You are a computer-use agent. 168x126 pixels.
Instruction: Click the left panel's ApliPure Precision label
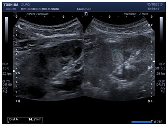pyautogui.click(x=38, y=14)
